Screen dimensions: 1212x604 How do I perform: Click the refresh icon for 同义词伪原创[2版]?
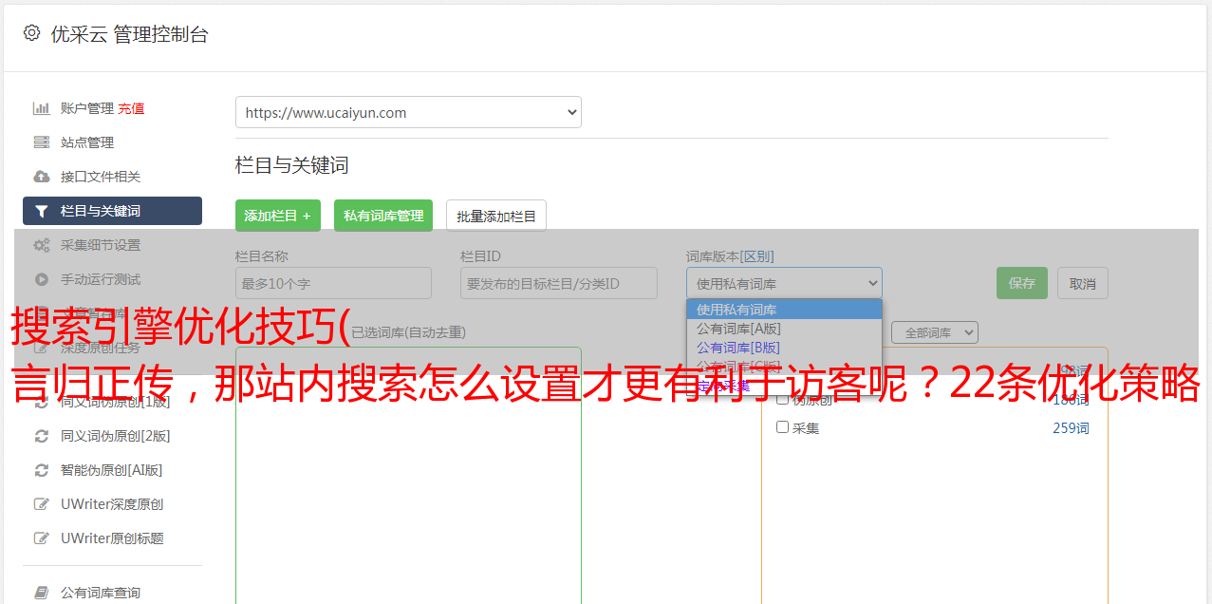(42, 436)
